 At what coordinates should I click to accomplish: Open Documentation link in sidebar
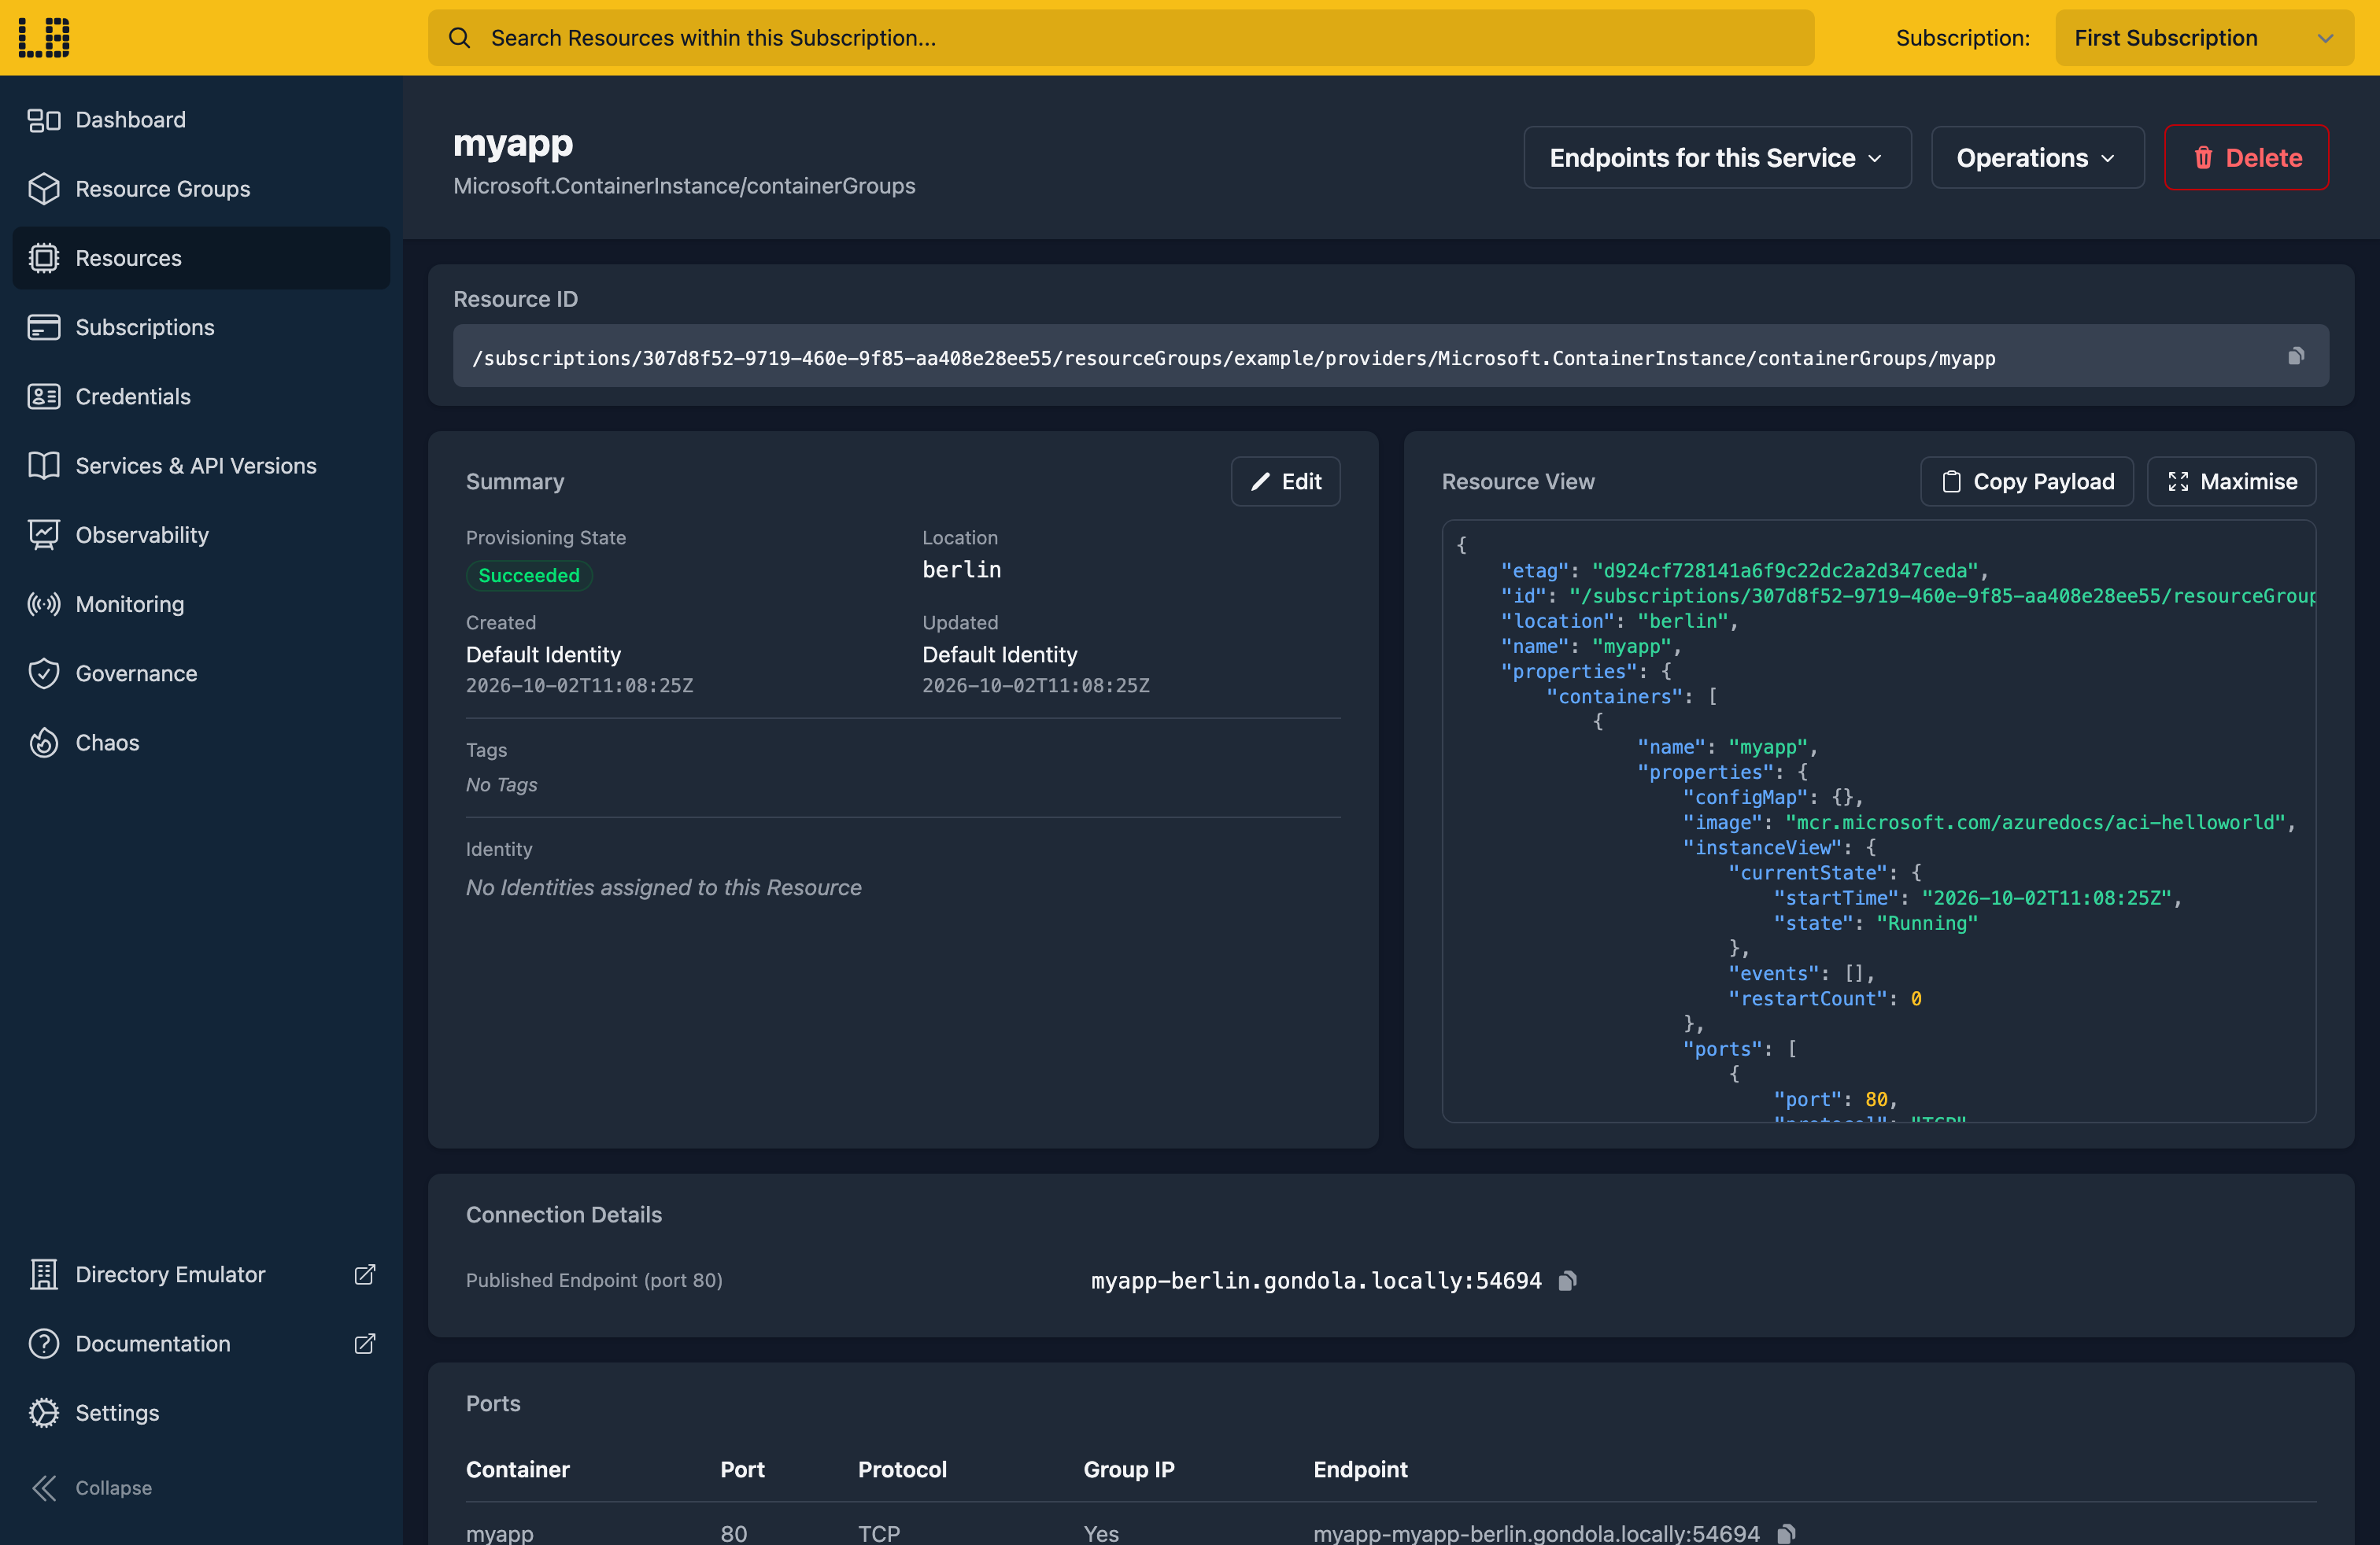click(x=201, y=1343)
